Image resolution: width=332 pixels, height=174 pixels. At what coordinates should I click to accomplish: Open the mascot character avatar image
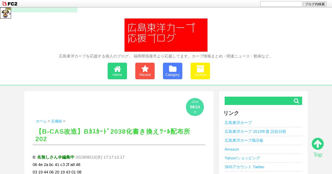pyautogui.click(x=6, y=13)
